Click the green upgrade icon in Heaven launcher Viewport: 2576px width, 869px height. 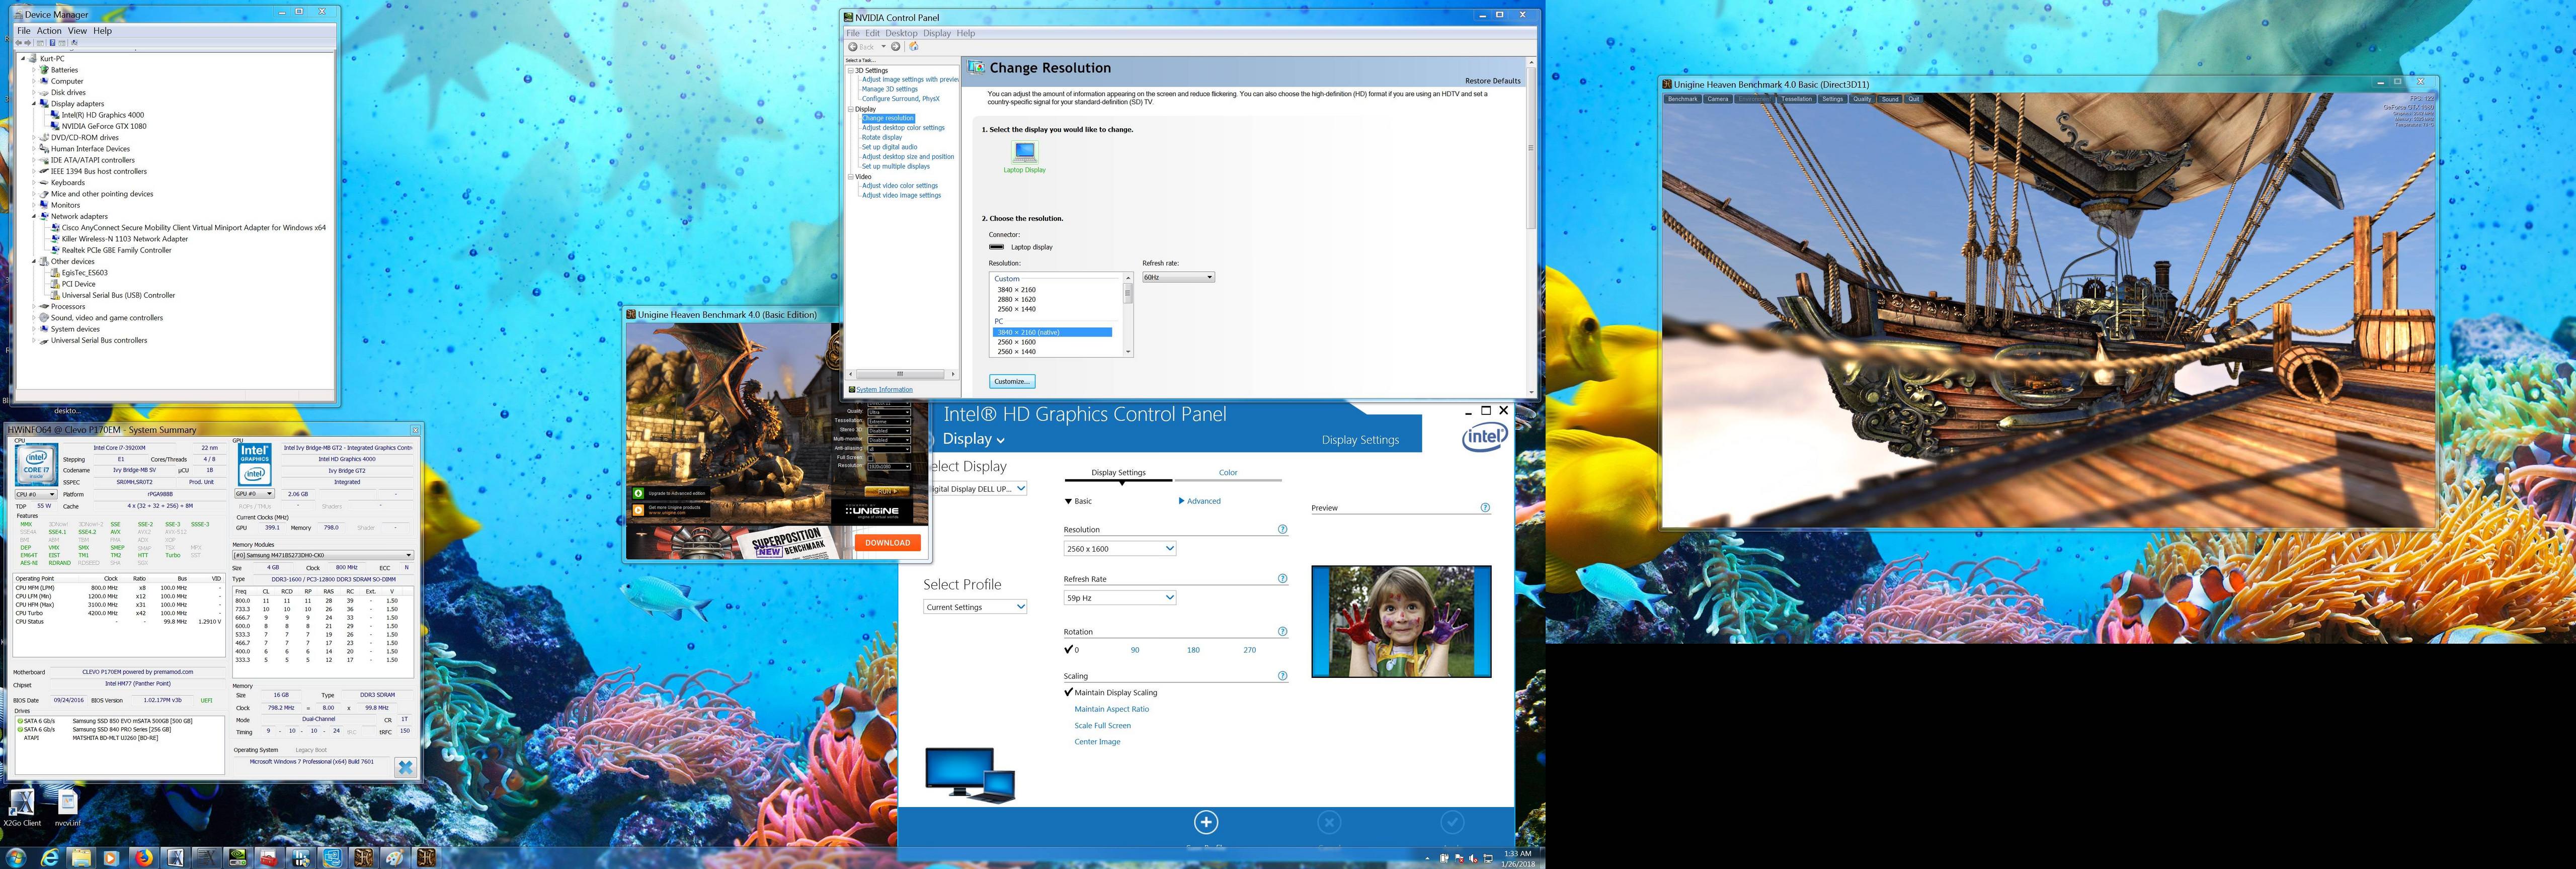coord(638,493)
